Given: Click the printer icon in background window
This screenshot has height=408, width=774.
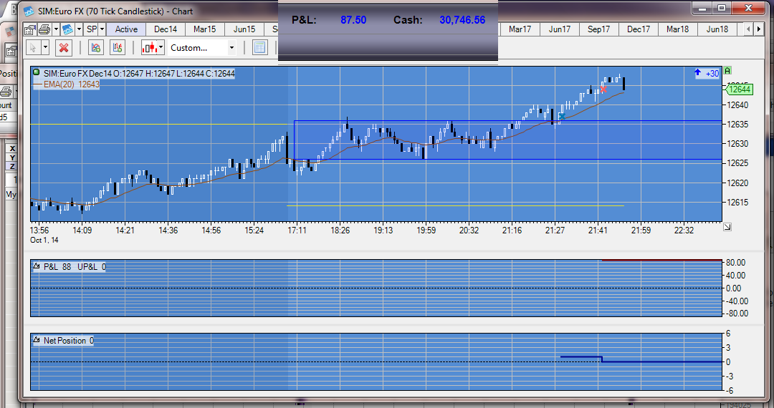Looking at the screenshot, I should pos(6,92).
